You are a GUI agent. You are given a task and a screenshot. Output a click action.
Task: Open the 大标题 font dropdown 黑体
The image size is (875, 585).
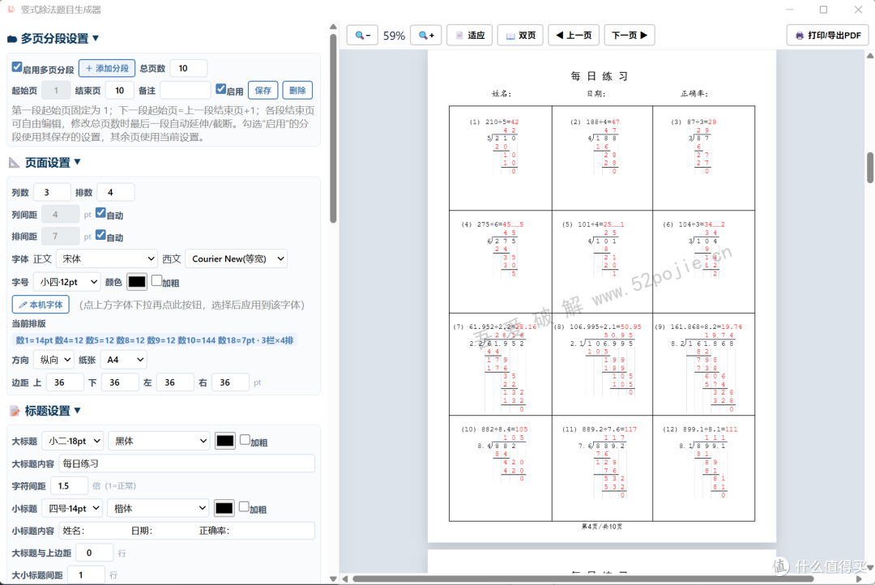[159, 441]
